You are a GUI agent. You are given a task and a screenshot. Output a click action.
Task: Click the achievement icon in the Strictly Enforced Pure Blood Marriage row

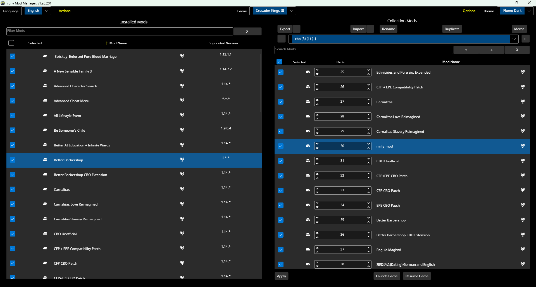coord(182,56)
